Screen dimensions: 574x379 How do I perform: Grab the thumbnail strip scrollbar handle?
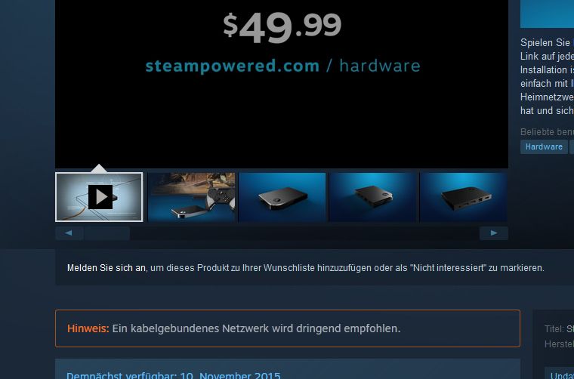click(107, 233)
